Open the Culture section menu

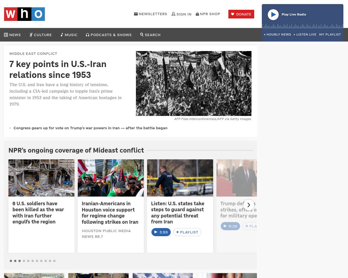41,35
